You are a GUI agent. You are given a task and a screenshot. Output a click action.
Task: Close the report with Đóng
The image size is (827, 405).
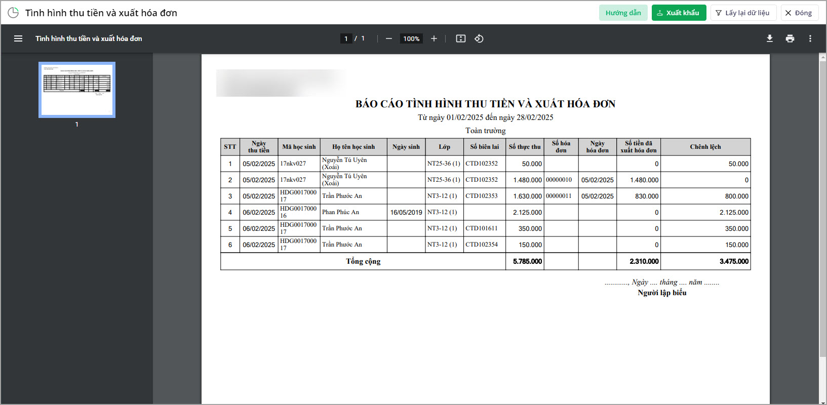(800, 13)
